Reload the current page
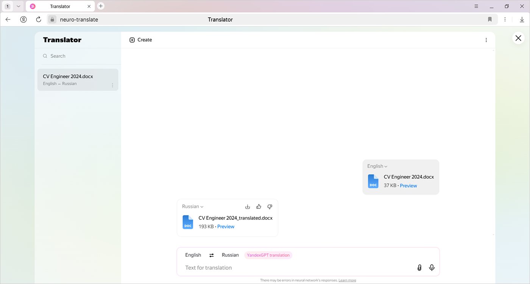530x284 pixels. tap(39, 19)
